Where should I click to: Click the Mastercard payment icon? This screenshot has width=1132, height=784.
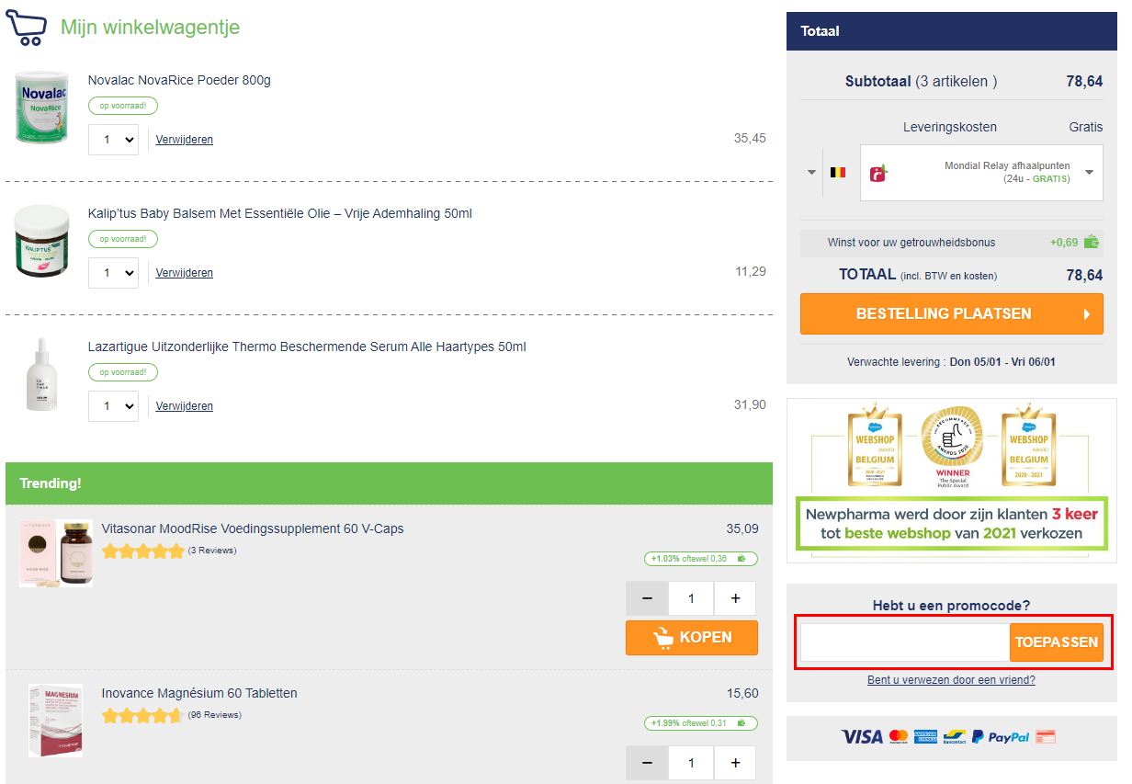[899, 736]
